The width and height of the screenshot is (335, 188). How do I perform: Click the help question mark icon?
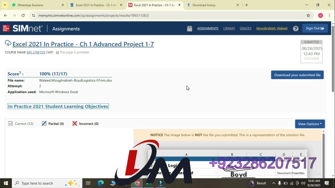click(x=296, y=28)
